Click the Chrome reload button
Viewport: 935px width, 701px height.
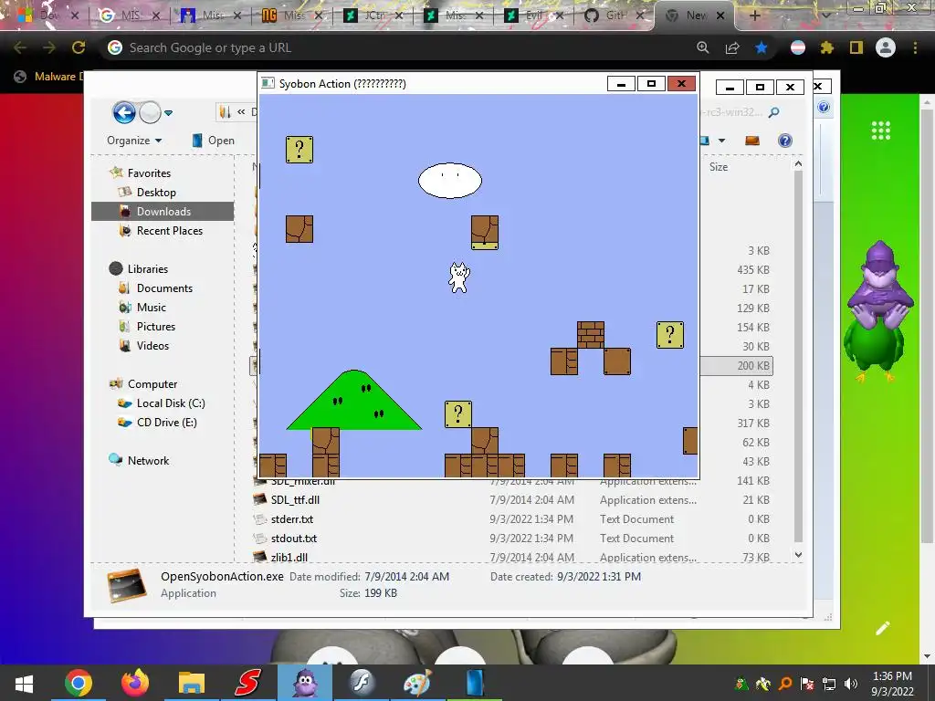point(79,47)
